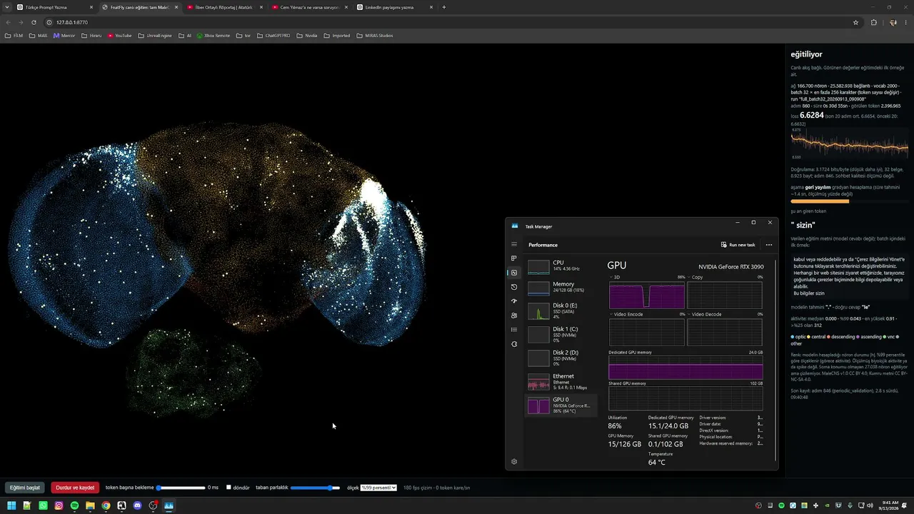The width and height of the screenshot is (914, 514).
Task: Expand the Video Encode graph dropdown
Action: pos(612,314)
